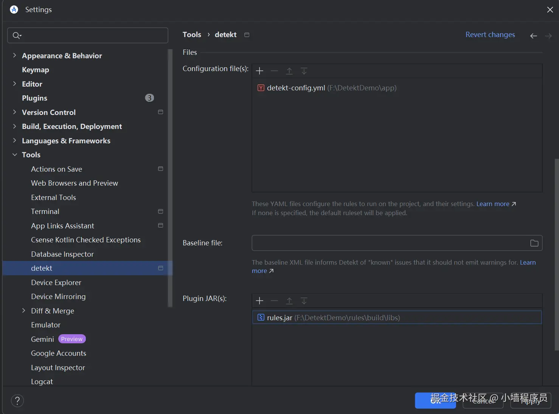559x414 pixels.
Task: Collapse the Tools section
Action: [14, 155]
